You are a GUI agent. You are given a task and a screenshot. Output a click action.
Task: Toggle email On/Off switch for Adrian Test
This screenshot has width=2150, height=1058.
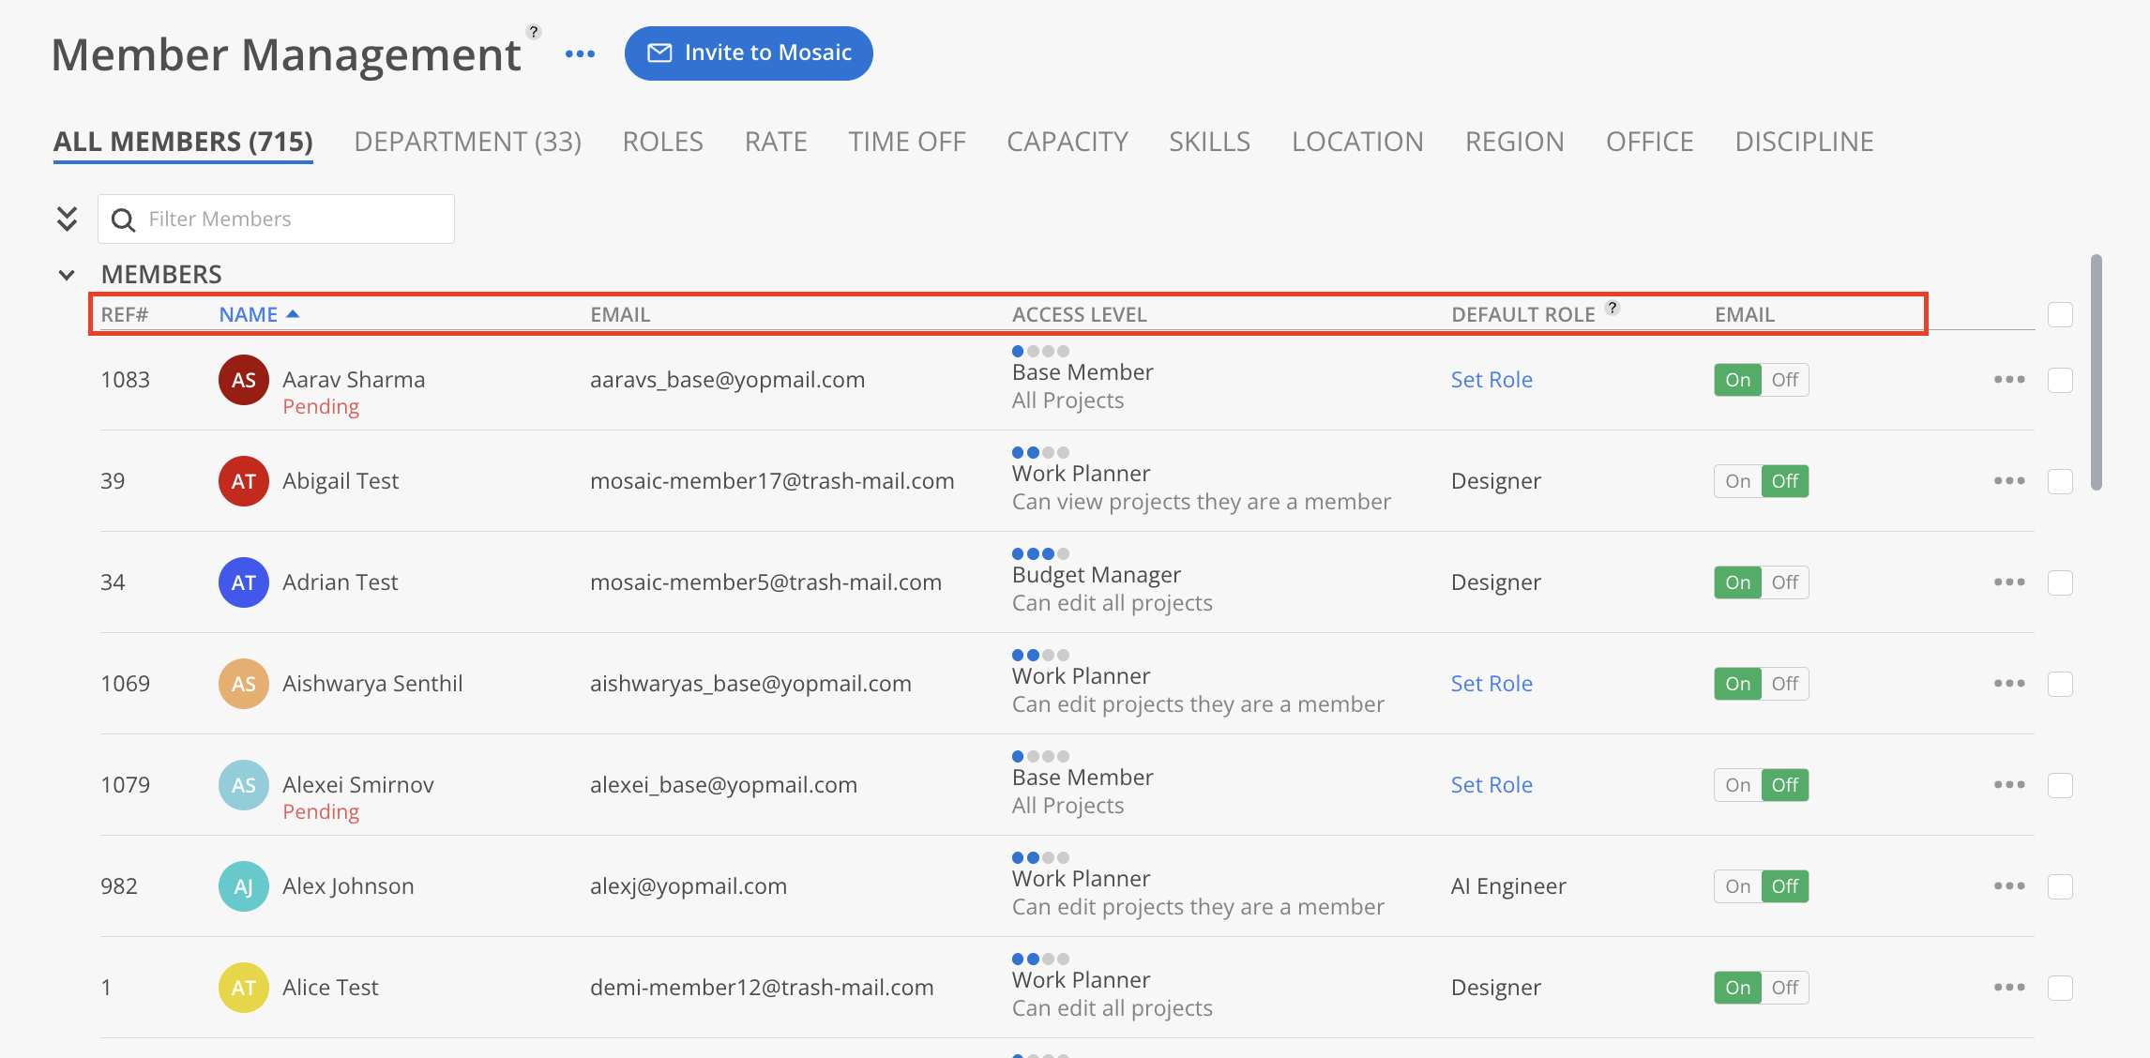[1761, 582]
